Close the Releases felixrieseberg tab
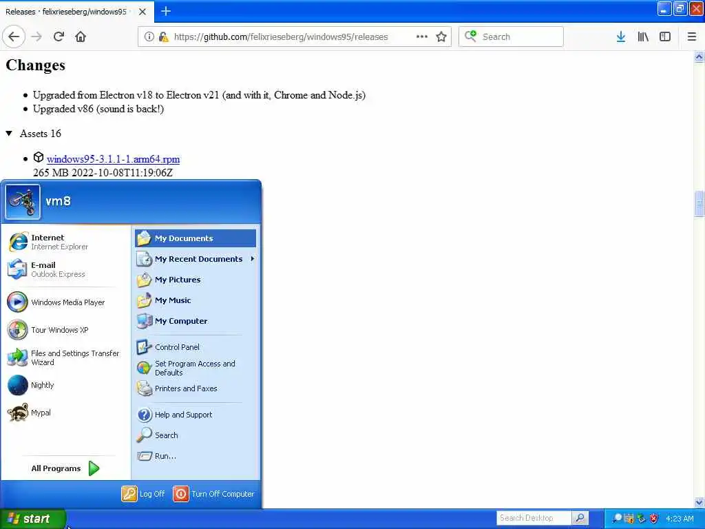 [x=142, y=12]
